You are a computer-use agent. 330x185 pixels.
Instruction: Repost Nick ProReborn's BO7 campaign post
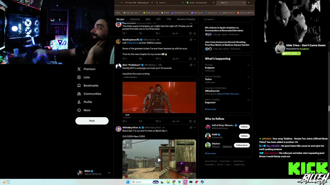tap(141, 121)
